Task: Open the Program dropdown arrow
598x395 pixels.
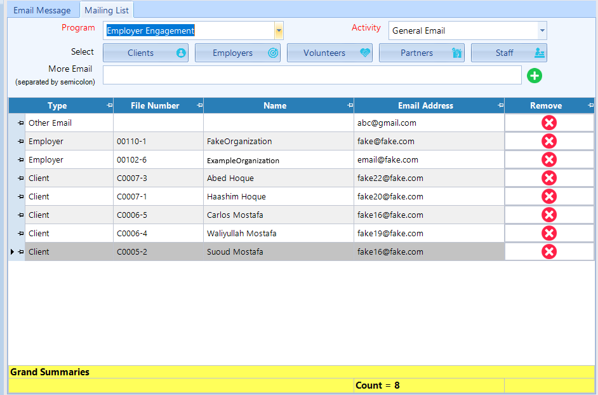Action: click(x=278, y=30)
